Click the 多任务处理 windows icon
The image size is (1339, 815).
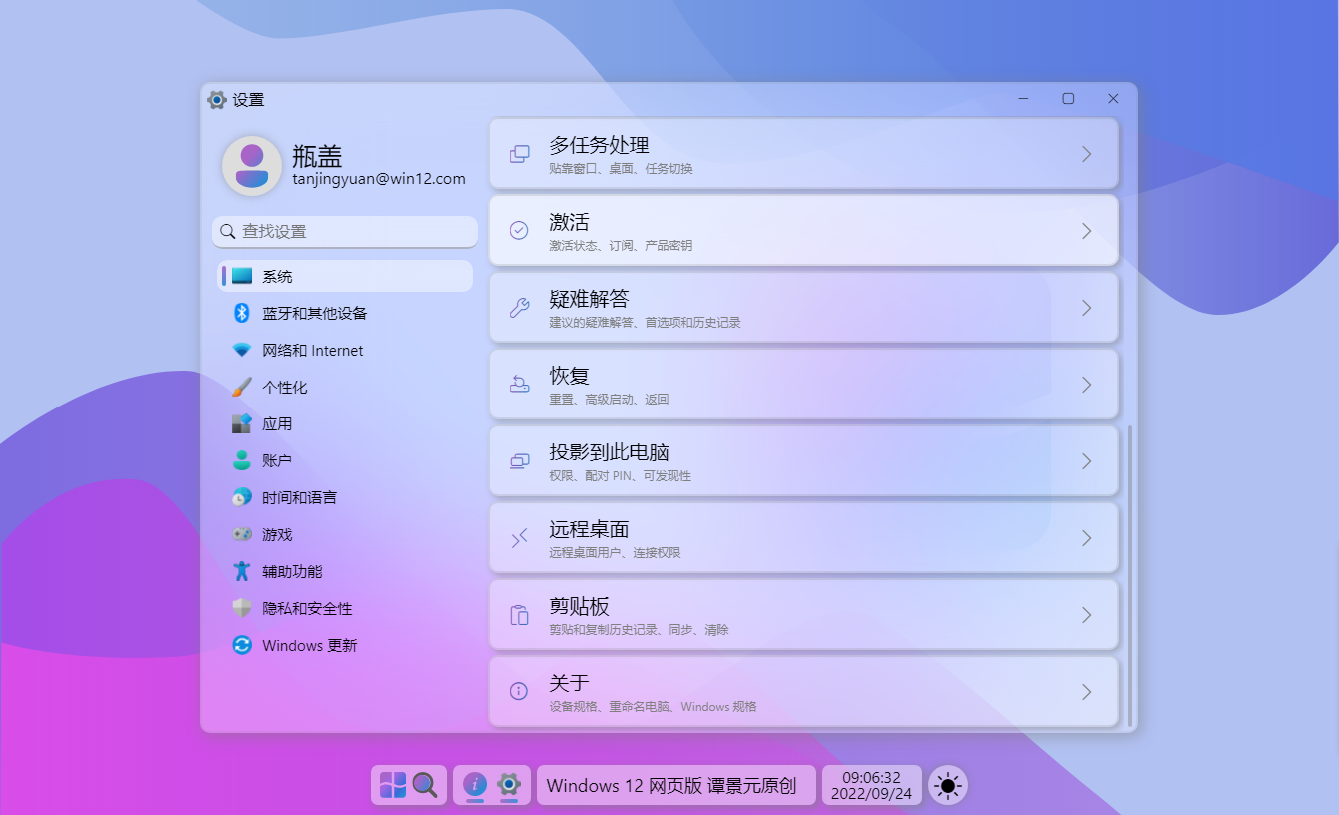pos(519,154)
